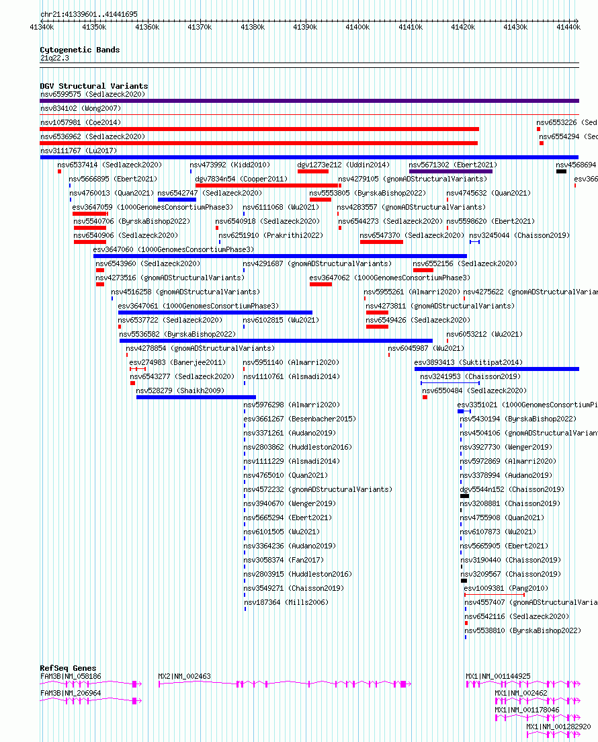Click dgv7834n54 (Cooper2011) variant label
Viewport: 598px width, 742px height.
241,179
